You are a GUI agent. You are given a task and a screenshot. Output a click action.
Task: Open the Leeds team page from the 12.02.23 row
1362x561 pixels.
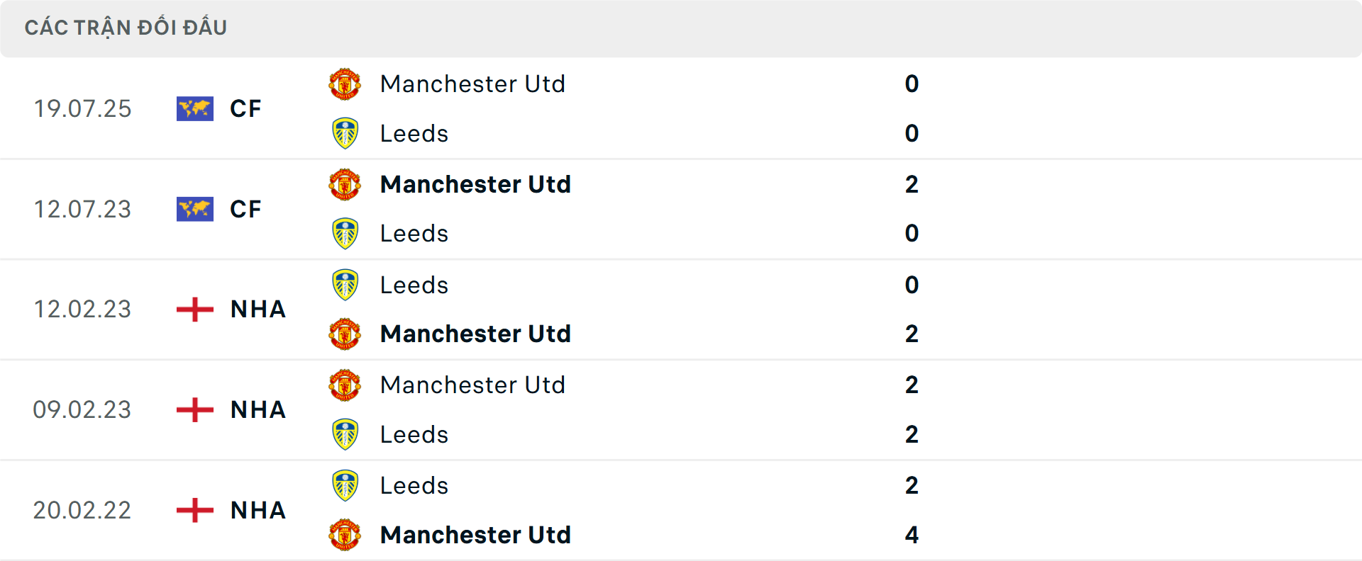pyautogui.click(x=414, y=285)
